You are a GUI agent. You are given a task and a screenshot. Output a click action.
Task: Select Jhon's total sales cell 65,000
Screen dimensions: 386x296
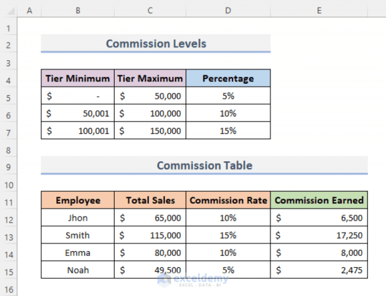point(150,218)
